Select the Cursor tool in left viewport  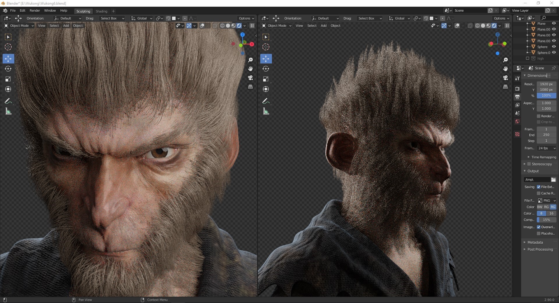(8, 47)
